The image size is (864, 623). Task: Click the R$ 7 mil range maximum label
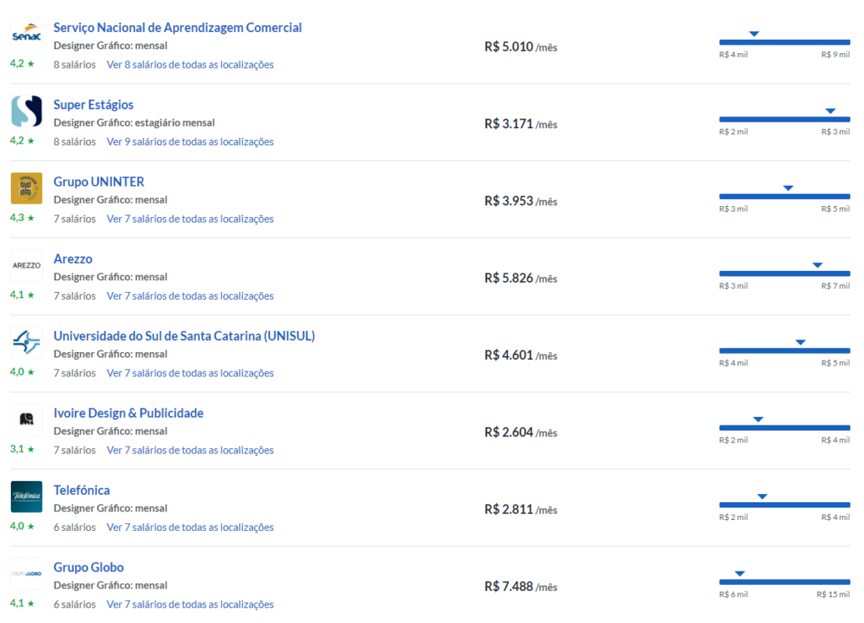835,286
